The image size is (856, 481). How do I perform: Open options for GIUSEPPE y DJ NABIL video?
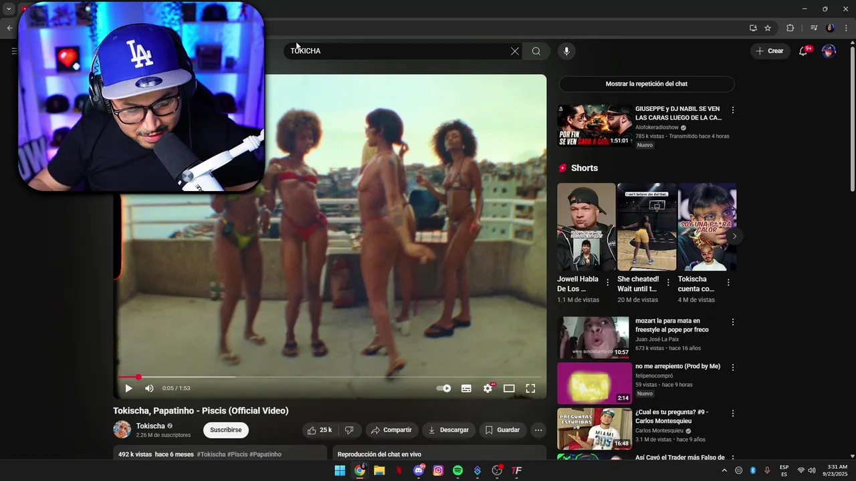[733, 110]
